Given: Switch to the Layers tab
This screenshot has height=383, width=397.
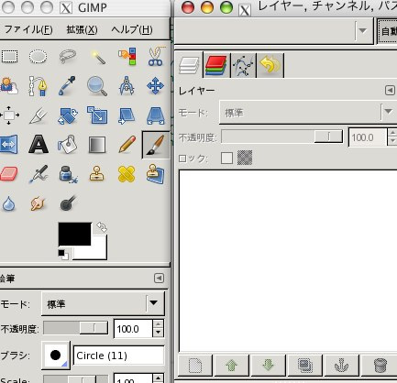Looking at the screenshot, I should (x=189, y=65).
